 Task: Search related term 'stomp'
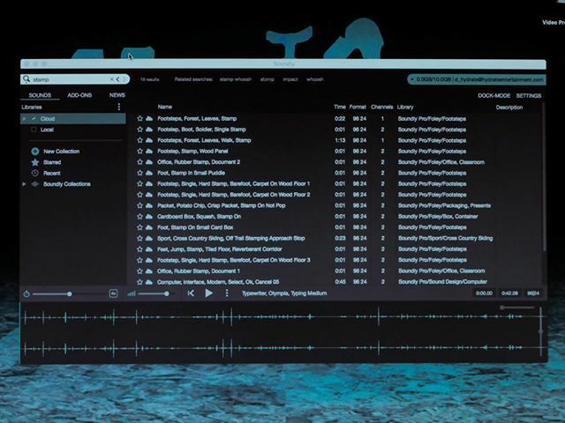tap(267, 79)
